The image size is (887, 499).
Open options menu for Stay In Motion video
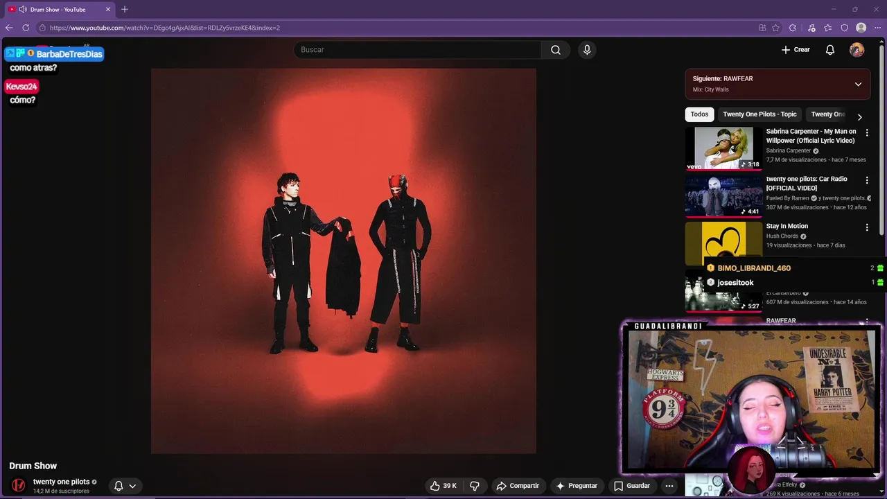[867, 227]
